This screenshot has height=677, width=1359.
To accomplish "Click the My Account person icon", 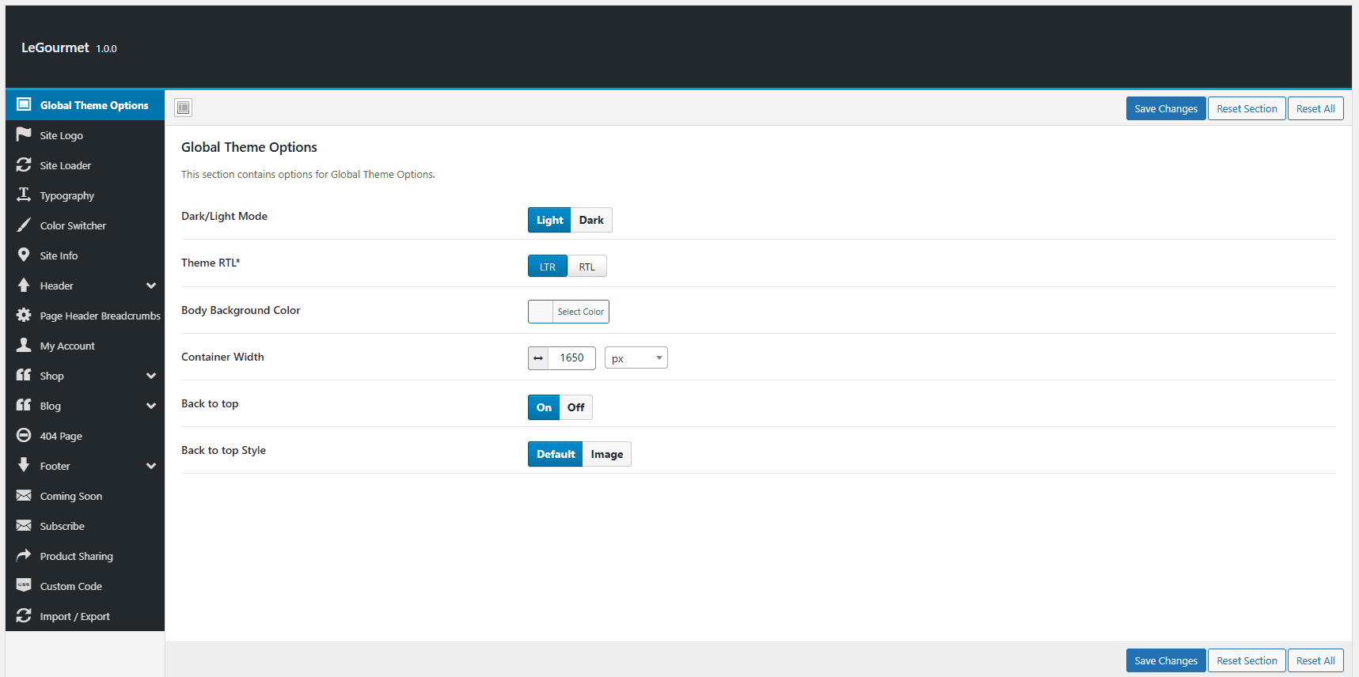I will 24,345.
